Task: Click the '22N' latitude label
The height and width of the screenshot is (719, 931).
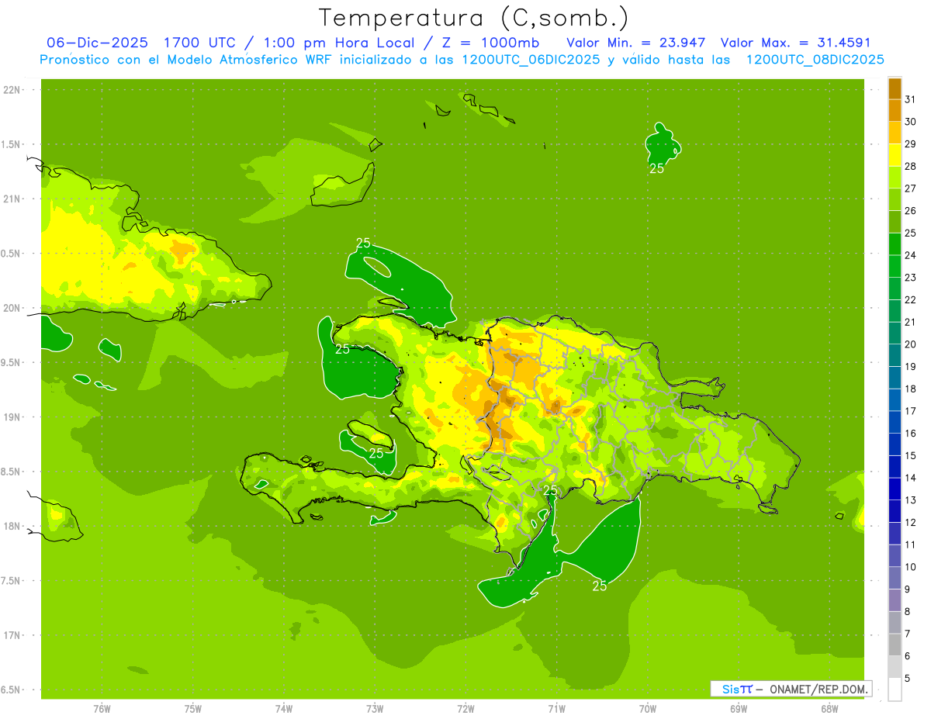Action: pos(13,90)
